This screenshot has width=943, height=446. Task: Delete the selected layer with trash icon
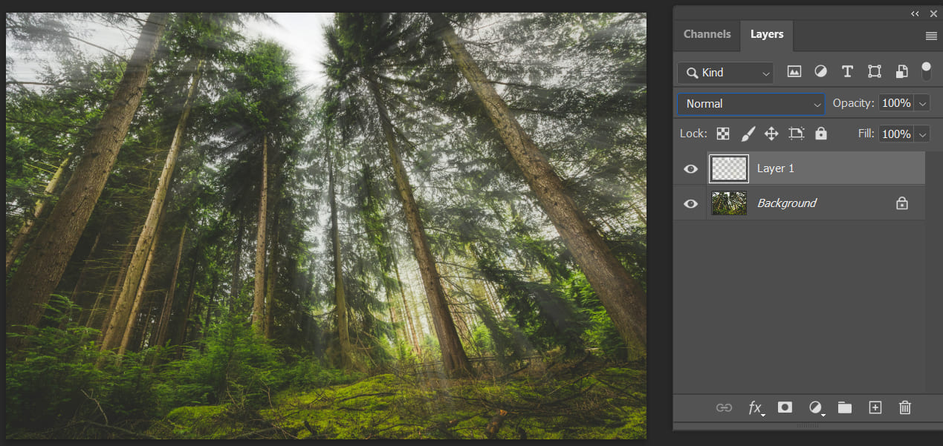(904, 407)
